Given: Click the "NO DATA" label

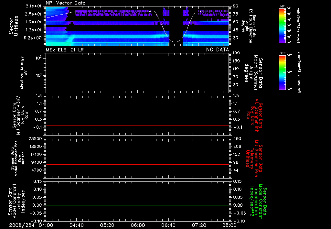Looking at the screenshot, I should pos(218,50).
